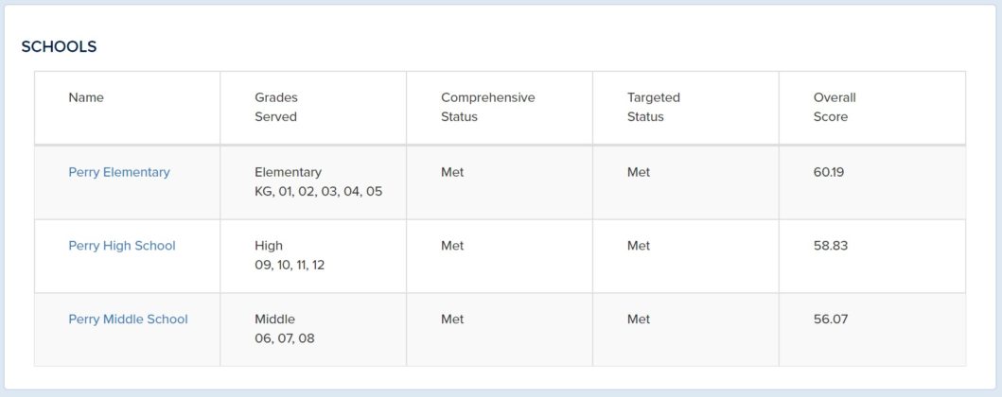Click Perry Elementary's Targeted Status Met

tap(639, 172)
